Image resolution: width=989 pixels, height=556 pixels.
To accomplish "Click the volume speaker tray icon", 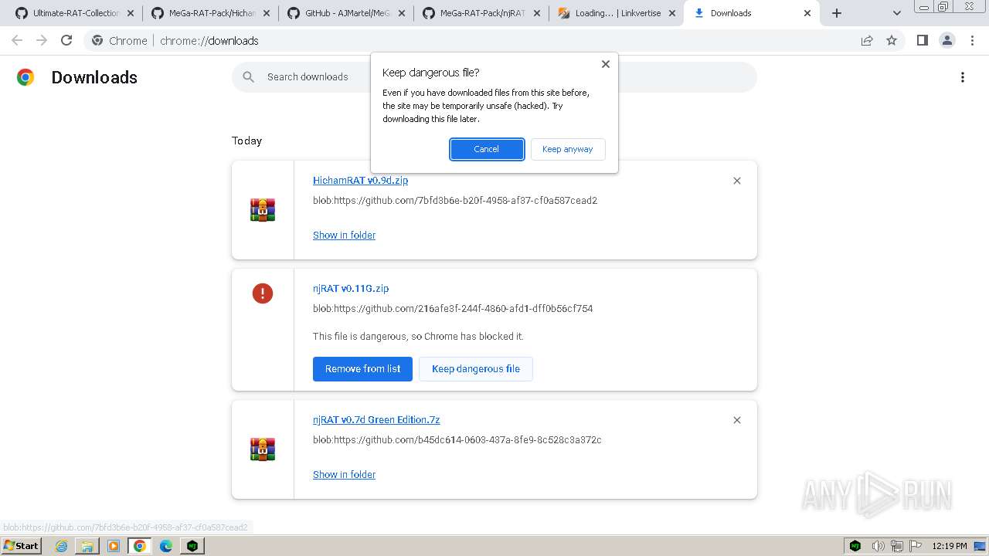I will 879,546.
